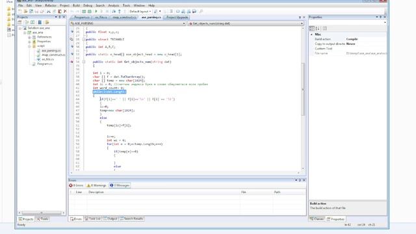Screen dimensions: 416x234
Task: Open the Refactor menu
Action: pyautogui.click(x=51, y=5)
